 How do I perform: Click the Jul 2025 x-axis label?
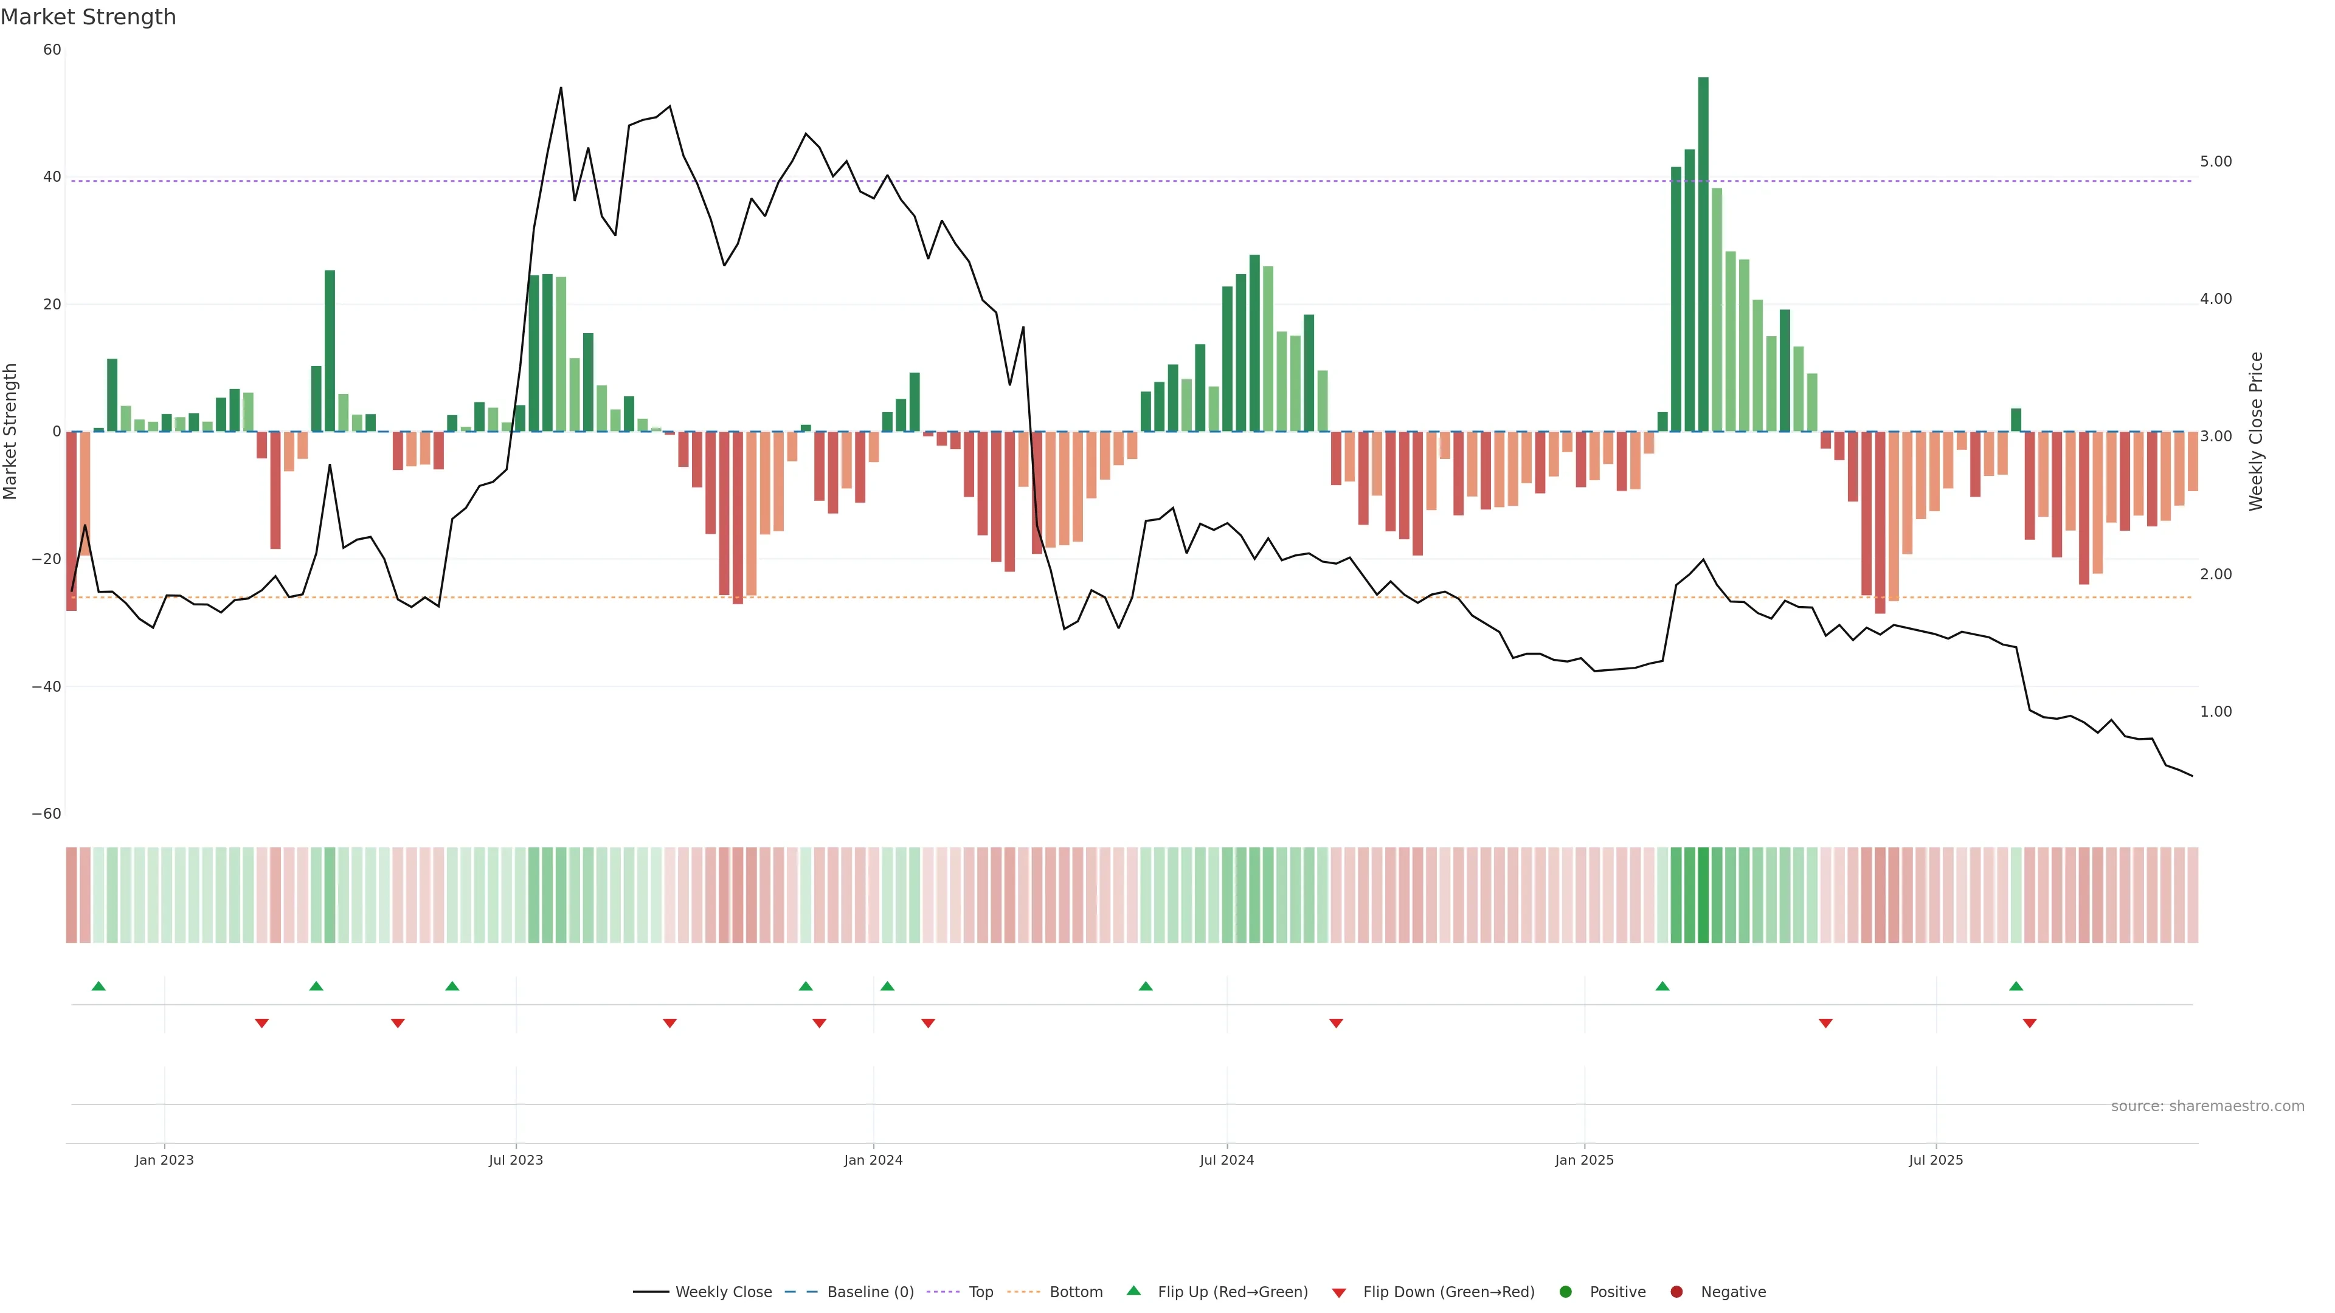1935,1160
